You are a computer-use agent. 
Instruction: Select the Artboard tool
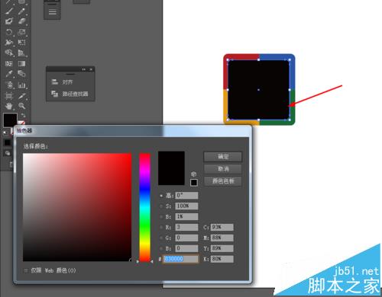pos(9,96)
